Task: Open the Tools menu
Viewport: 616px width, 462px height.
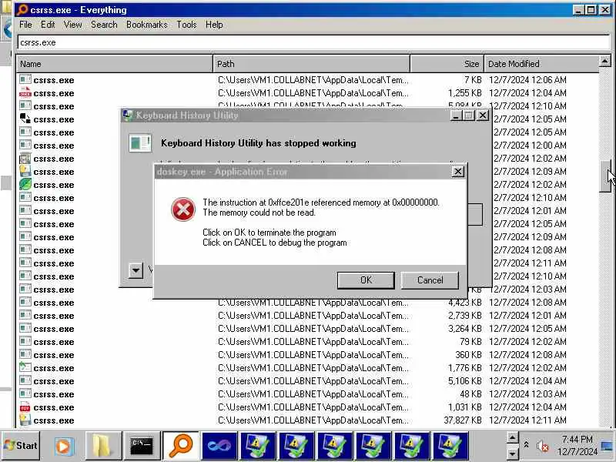Action: [x=186, y=25]
